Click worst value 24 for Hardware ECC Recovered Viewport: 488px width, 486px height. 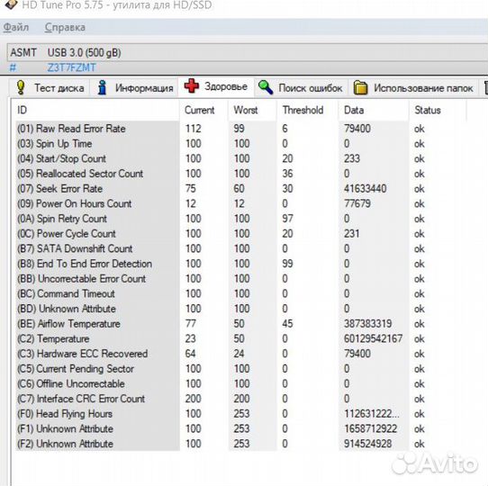click(239, 354)
